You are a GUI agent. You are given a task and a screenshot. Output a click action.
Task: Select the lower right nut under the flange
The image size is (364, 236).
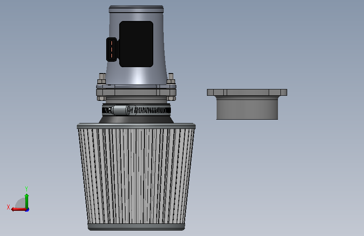171,99
